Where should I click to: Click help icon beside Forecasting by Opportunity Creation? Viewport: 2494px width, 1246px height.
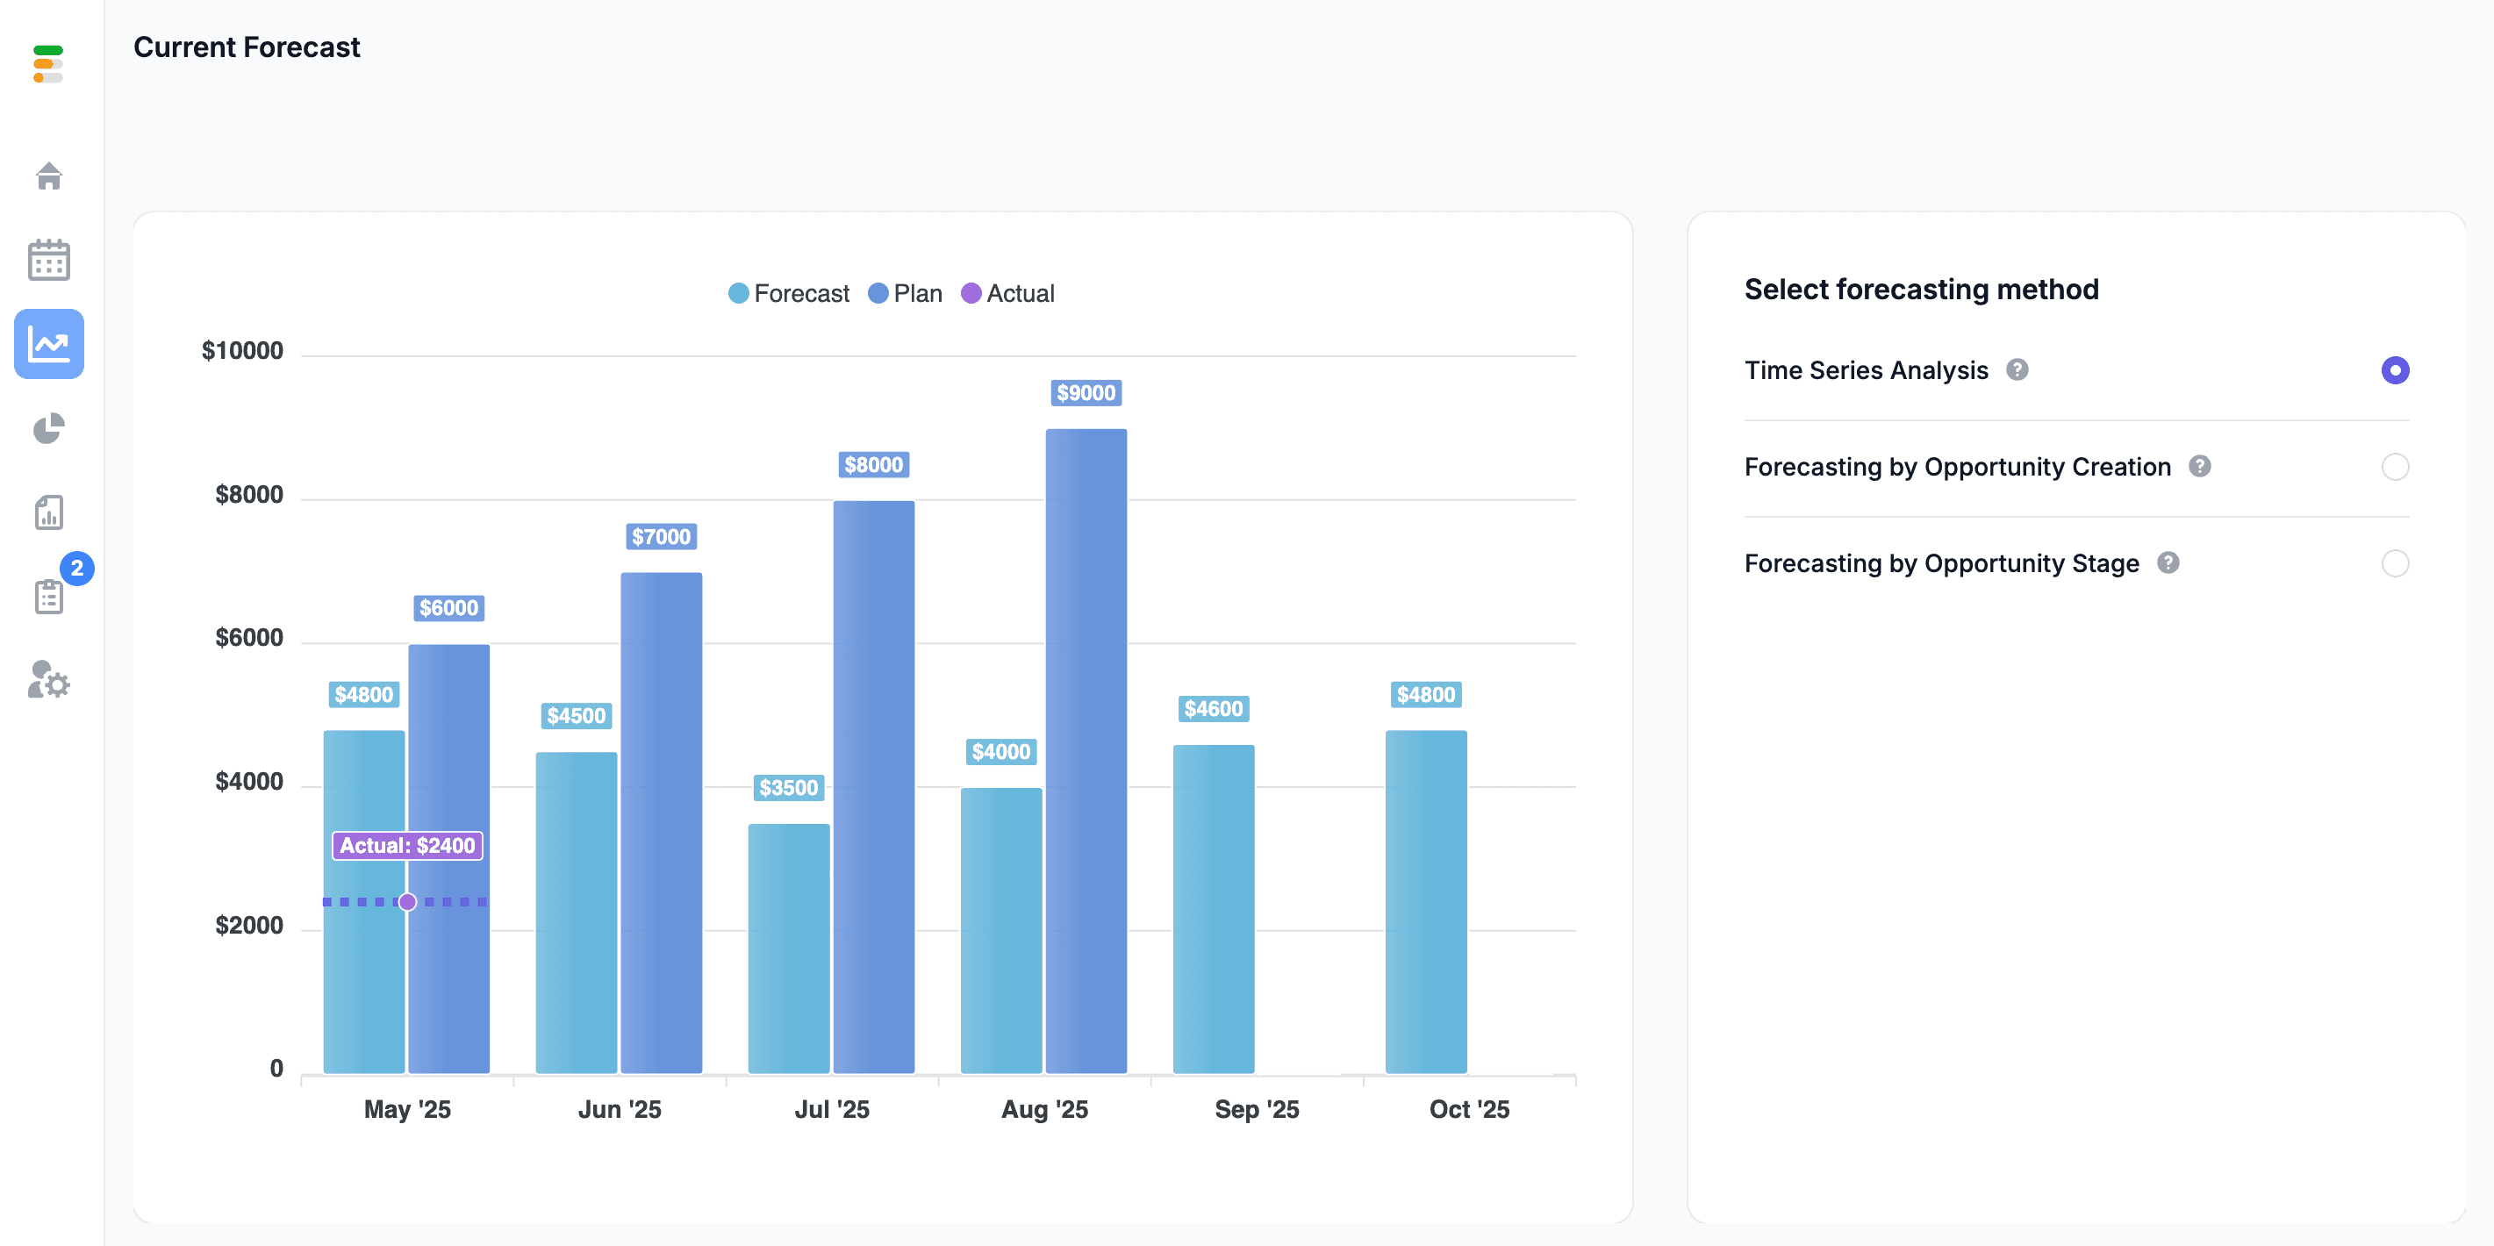[x=2200, y=467]
